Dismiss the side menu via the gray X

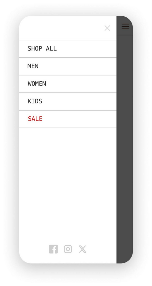click(x=107, y=28)
